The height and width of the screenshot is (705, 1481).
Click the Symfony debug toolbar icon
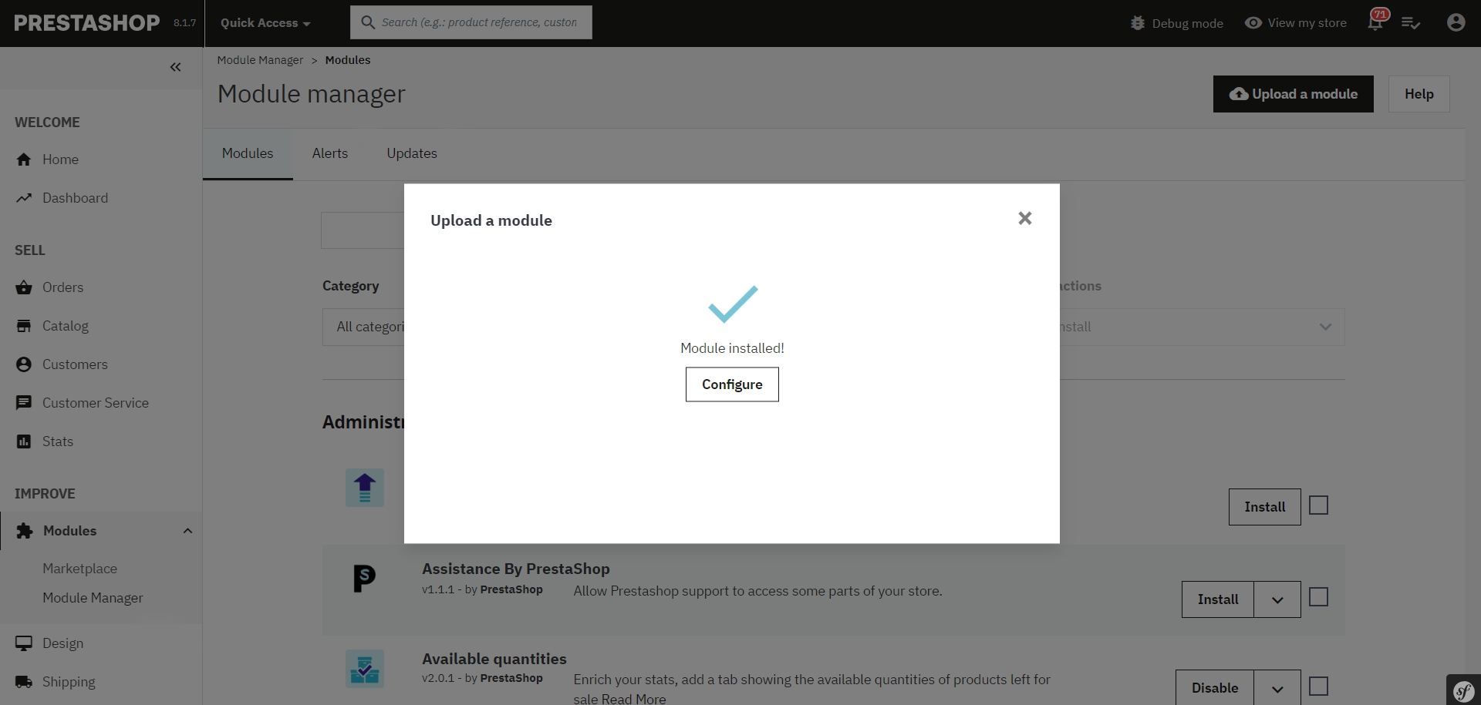point(1463,690)
